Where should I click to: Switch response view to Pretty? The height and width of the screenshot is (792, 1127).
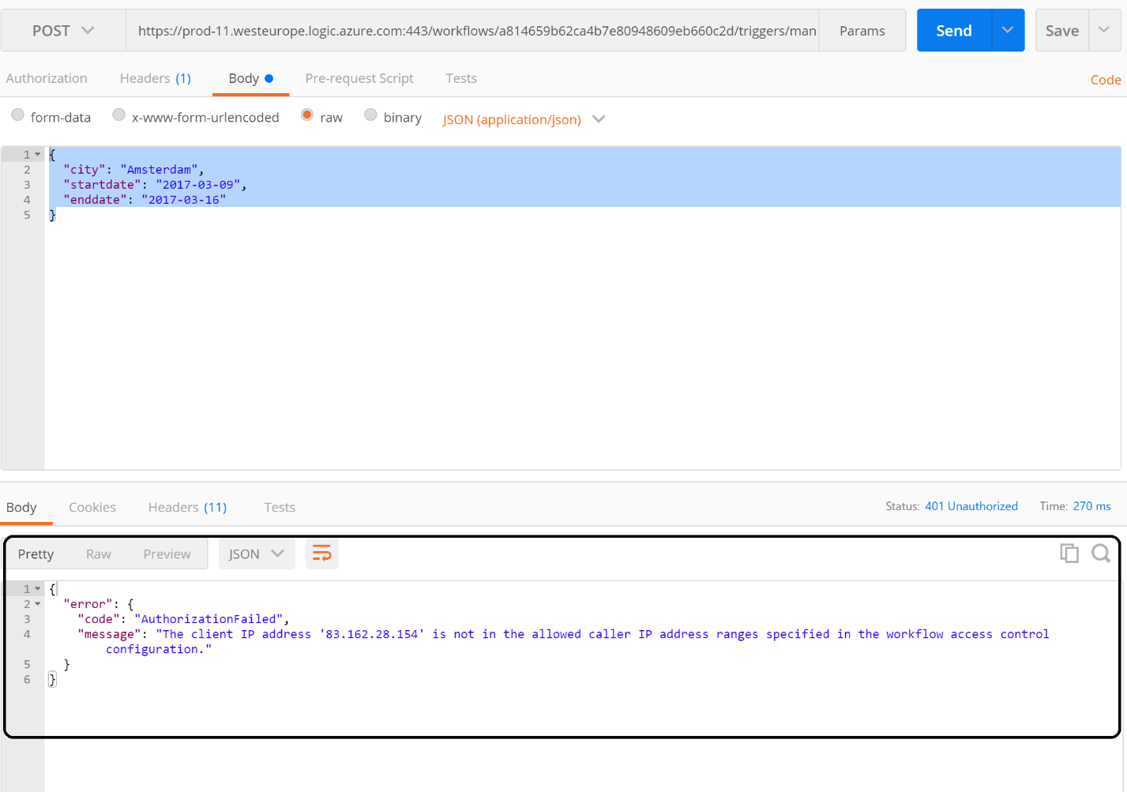(36, 554)
